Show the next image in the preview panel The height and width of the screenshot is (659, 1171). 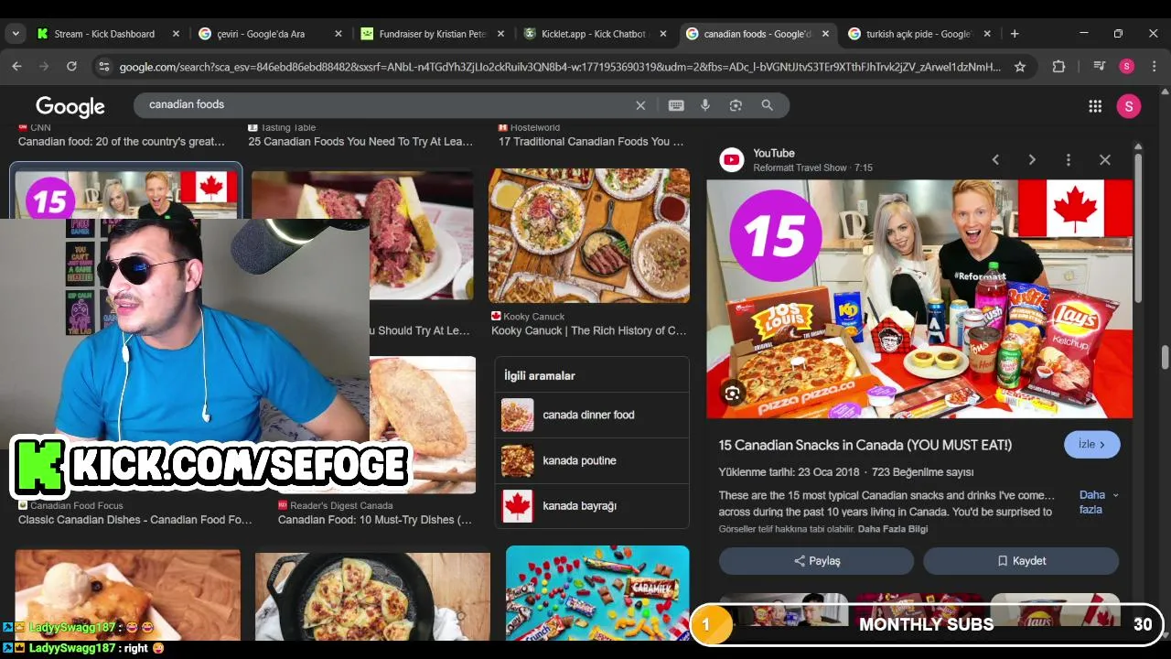tap(1032, 160)
